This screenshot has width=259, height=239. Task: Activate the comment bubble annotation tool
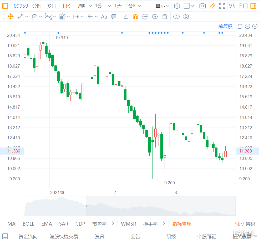114,17
